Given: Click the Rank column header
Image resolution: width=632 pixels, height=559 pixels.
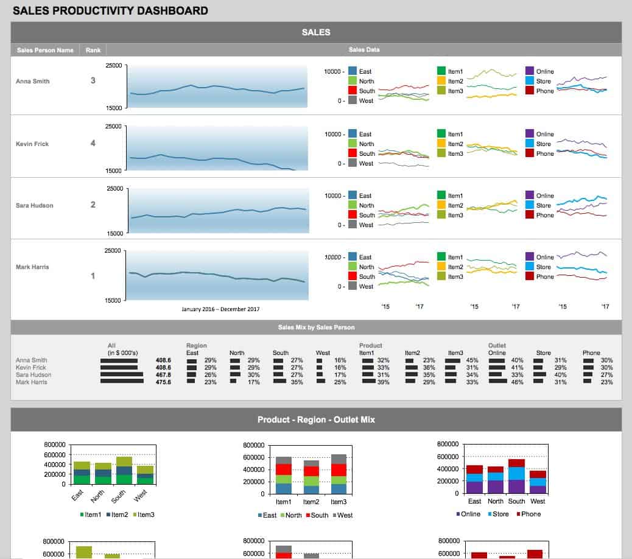Looking at the screenshot, I should (x=93, y=50).
